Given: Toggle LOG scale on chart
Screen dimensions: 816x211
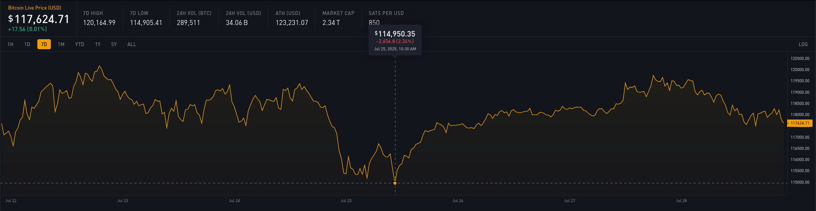Looking at the screenshot, I should (803, 44).
